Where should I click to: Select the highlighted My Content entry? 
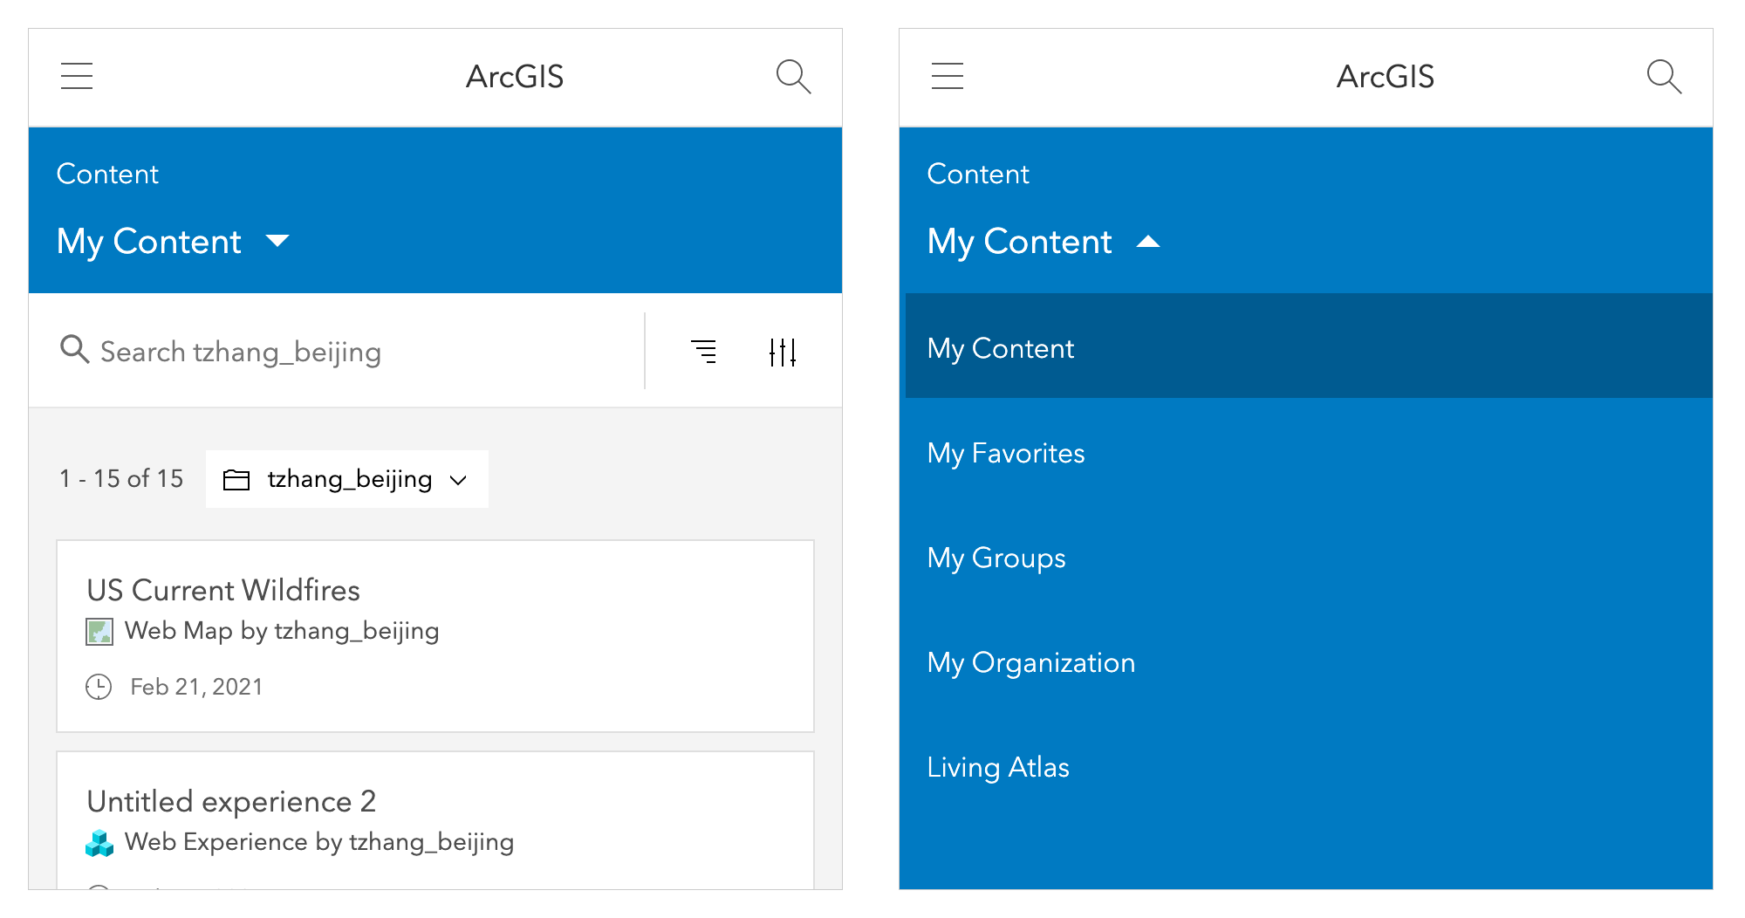coord(1000,347)
